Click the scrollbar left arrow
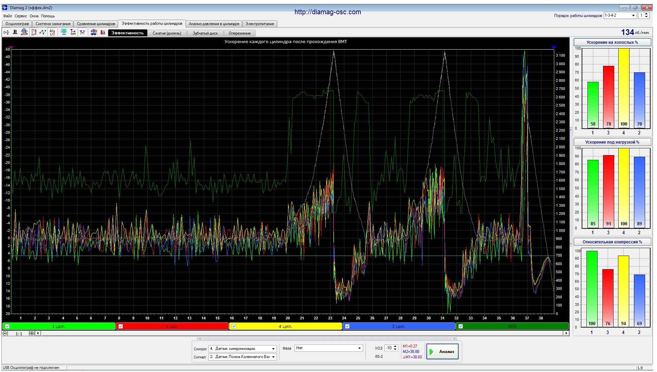 38,333
